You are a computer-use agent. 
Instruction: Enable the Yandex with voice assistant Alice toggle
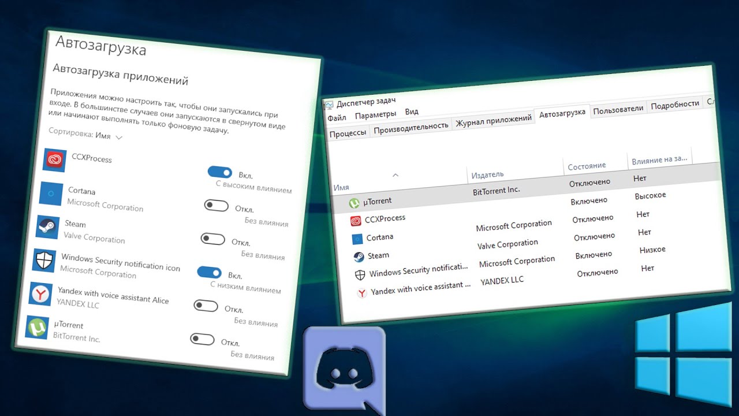(206, 306)
